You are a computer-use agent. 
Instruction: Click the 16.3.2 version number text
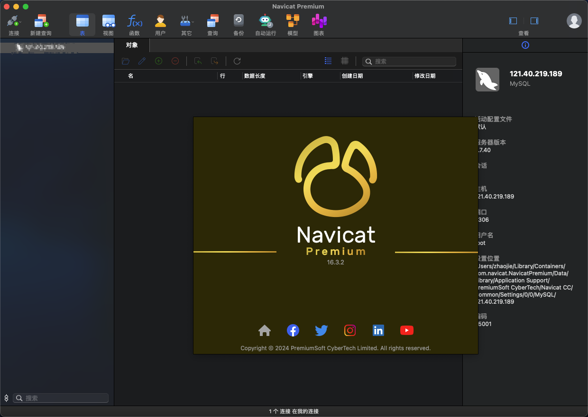click(335, 262)
